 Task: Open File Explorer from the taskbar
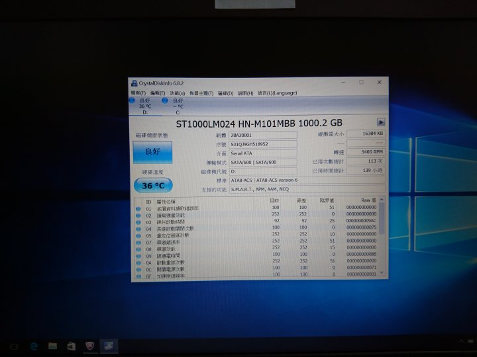coord(52,346)
